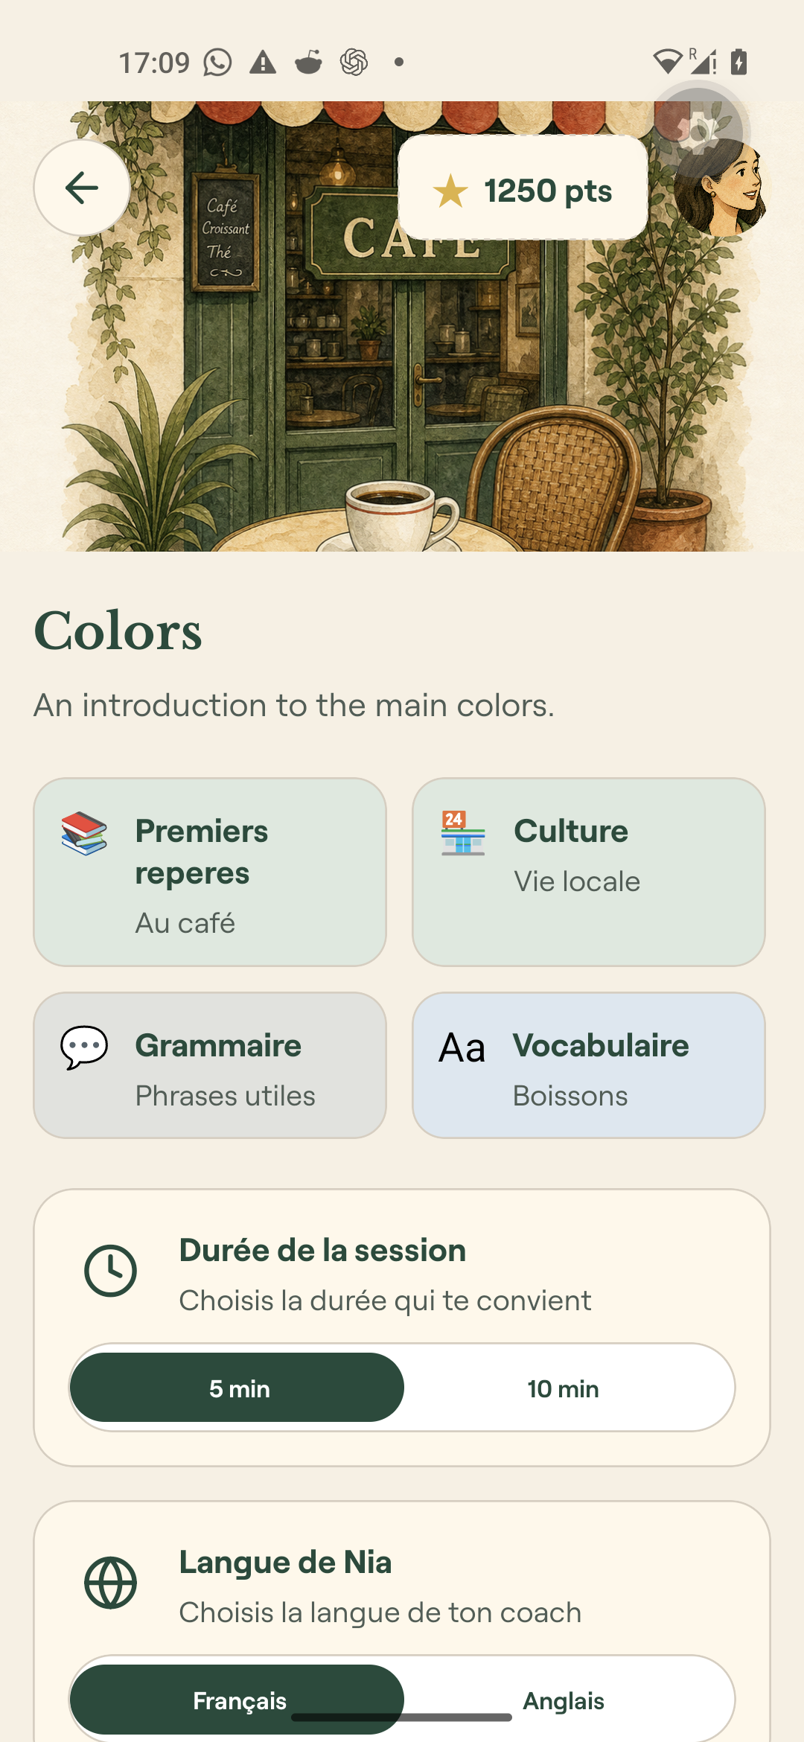Tap the convenience store Culture icon

[463, 833]
